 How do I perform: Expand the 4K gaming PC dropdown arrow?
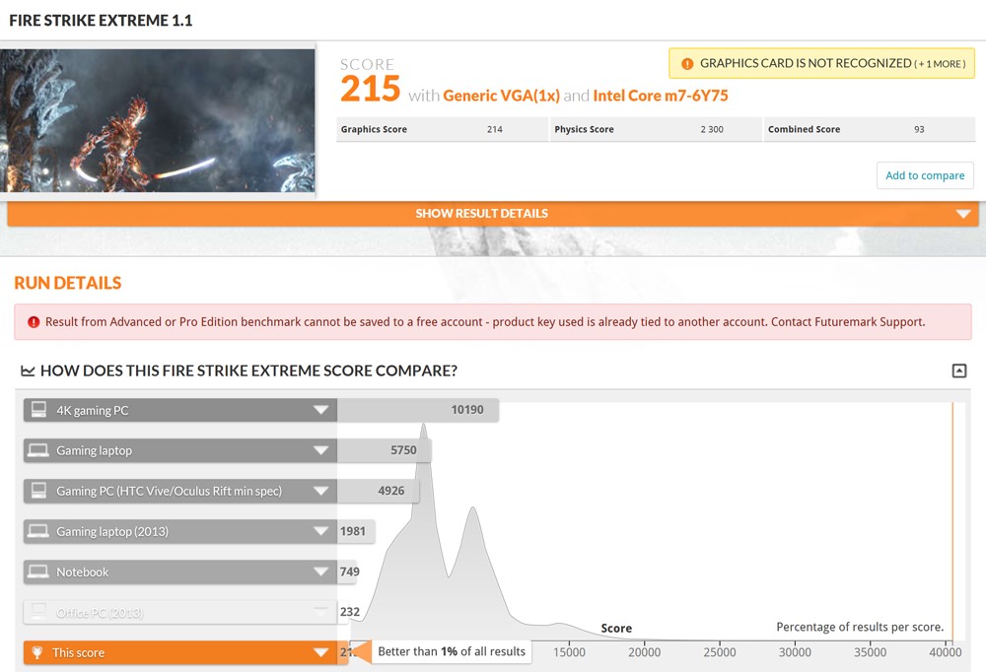pyautogui.click(x=320, y=411)
